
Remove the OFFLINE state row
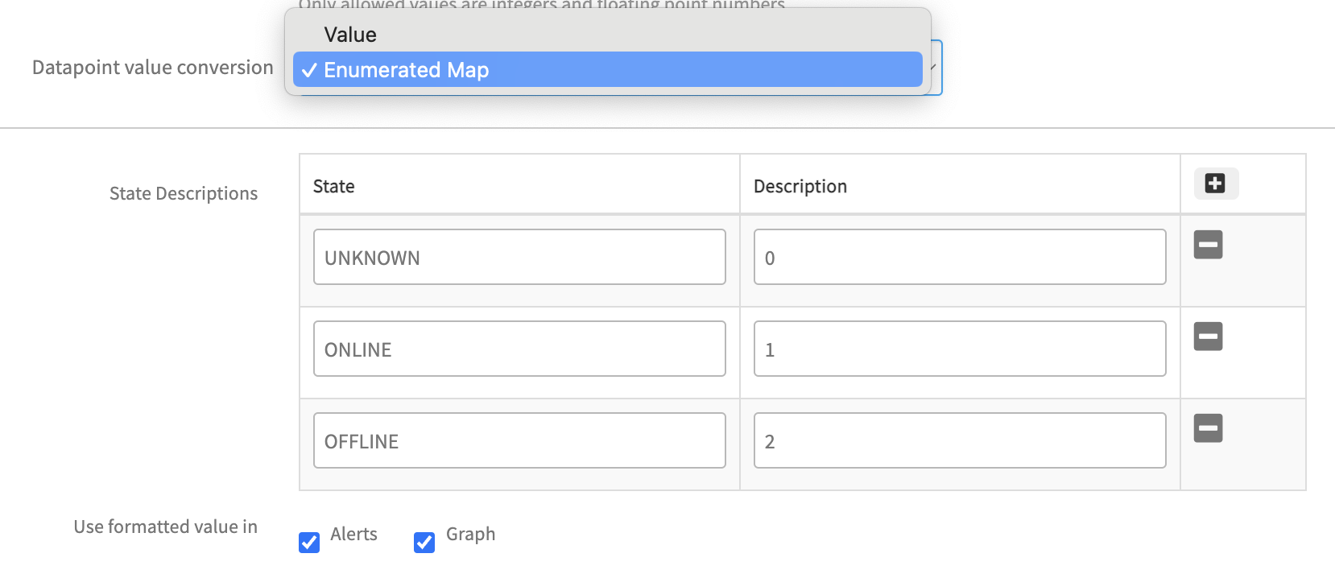tap(1208, 428)
